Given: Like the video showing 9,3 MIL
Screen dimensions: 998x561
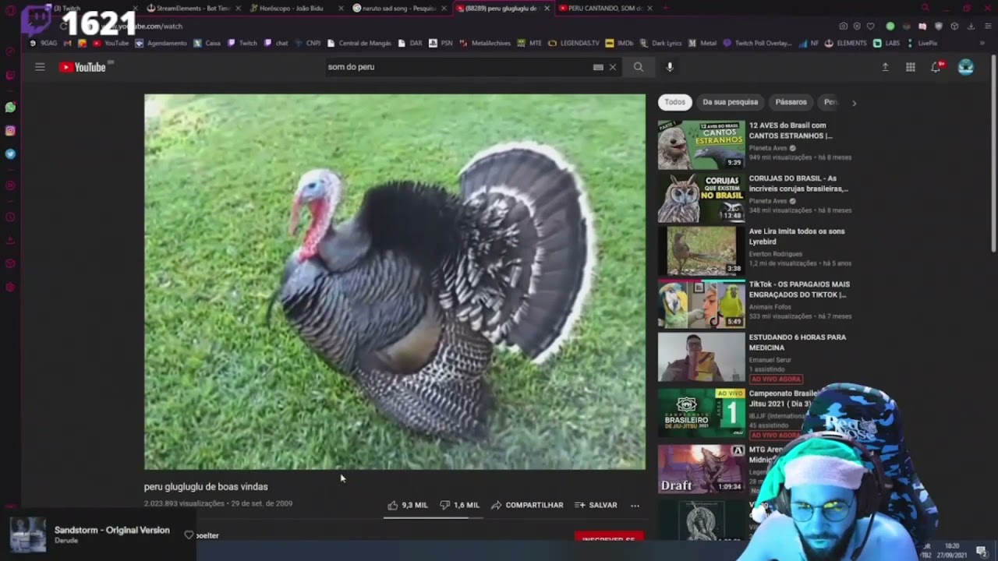Looking at the screenshot, I should (x=408, y=505).
